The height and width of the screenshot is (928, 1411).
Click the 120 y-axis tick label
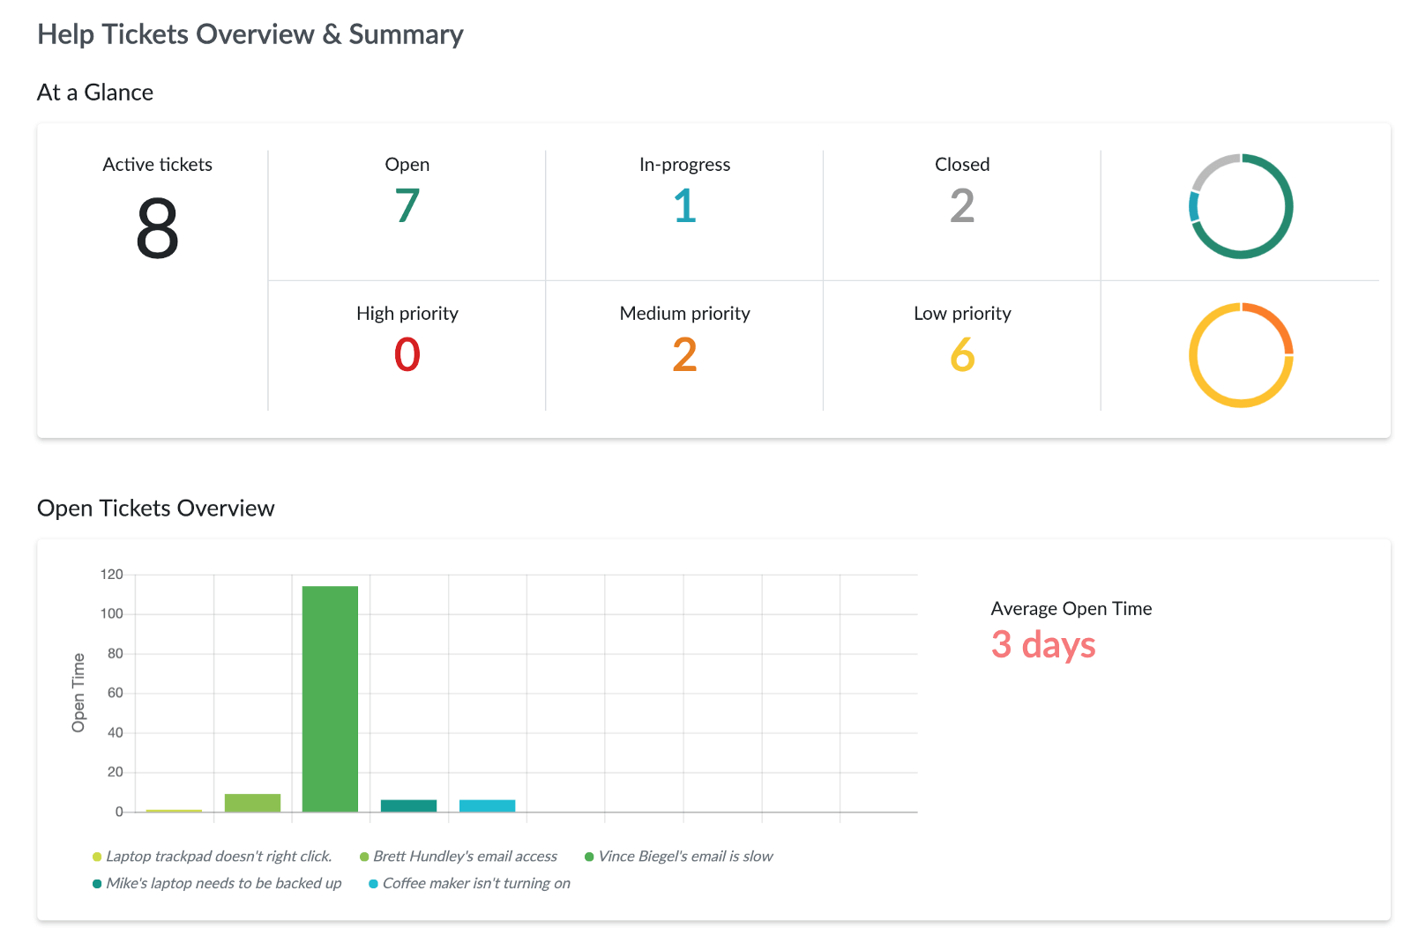(x=112, y=575)
